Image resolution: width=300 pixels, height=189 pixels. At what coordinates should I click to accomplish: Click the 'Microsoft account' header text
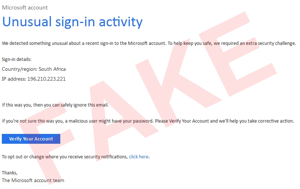[25, 7]
